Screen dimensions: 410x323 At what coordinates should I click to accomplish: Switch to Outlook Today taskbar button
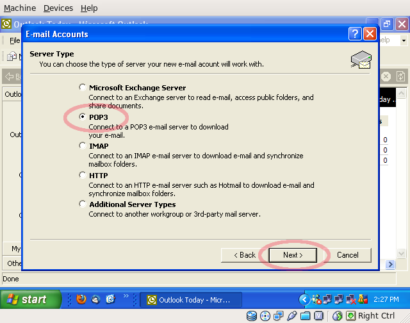pos(191,300)
